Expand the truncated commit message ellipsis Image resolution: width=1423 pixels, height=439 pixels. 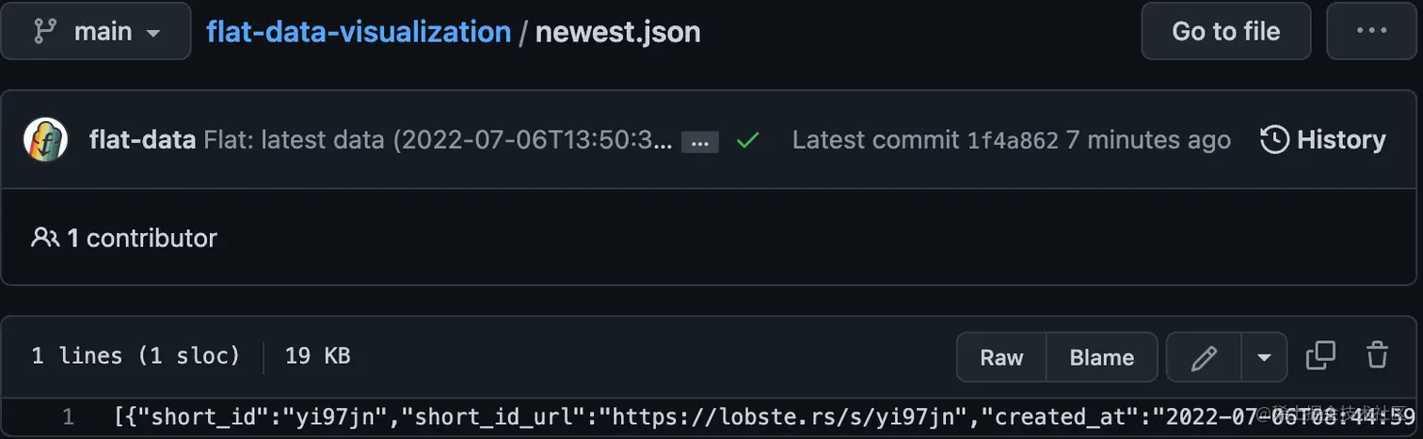point(700,142)
